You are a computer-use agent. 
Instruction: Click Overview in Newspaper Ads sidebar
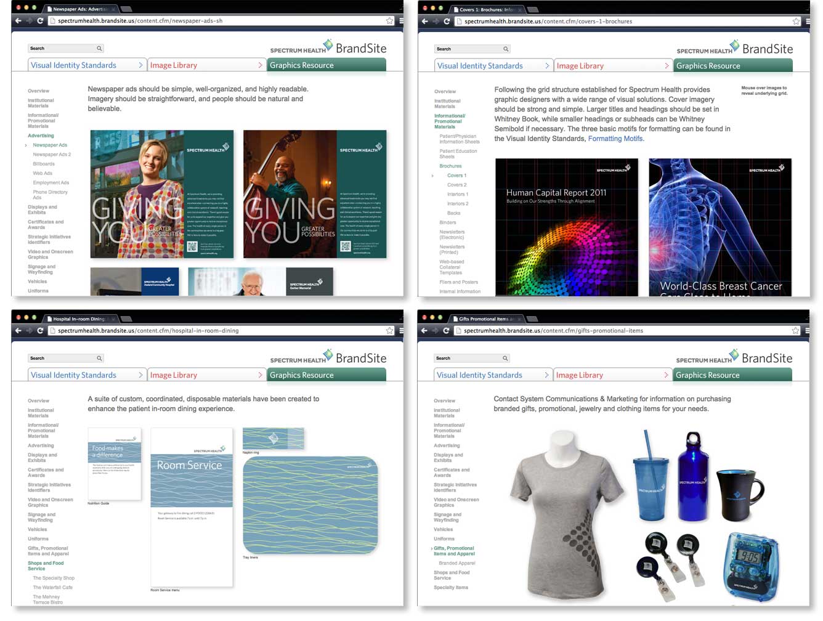[38, 91]
